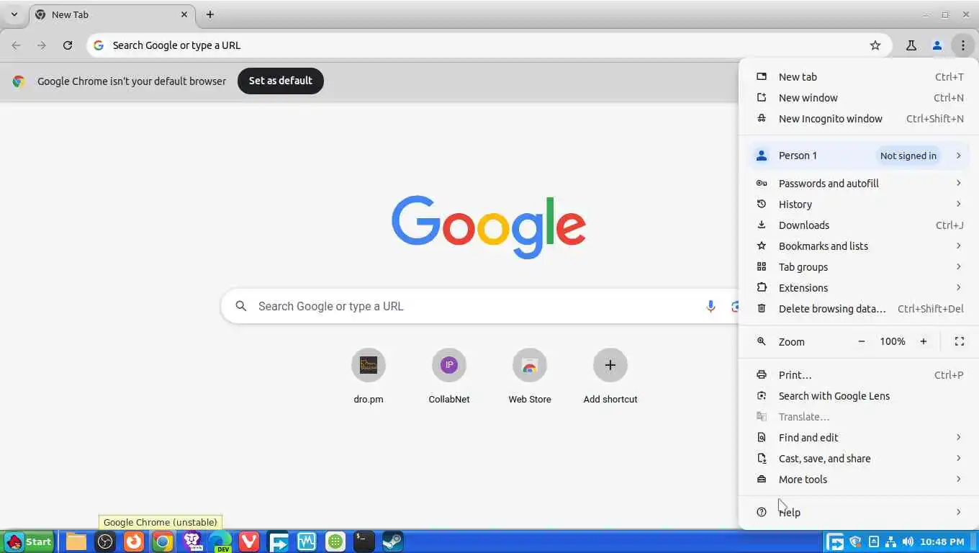Open the file manager folder icon in taskbar
This screenshot has height=553, width=979.
point(76,541)
